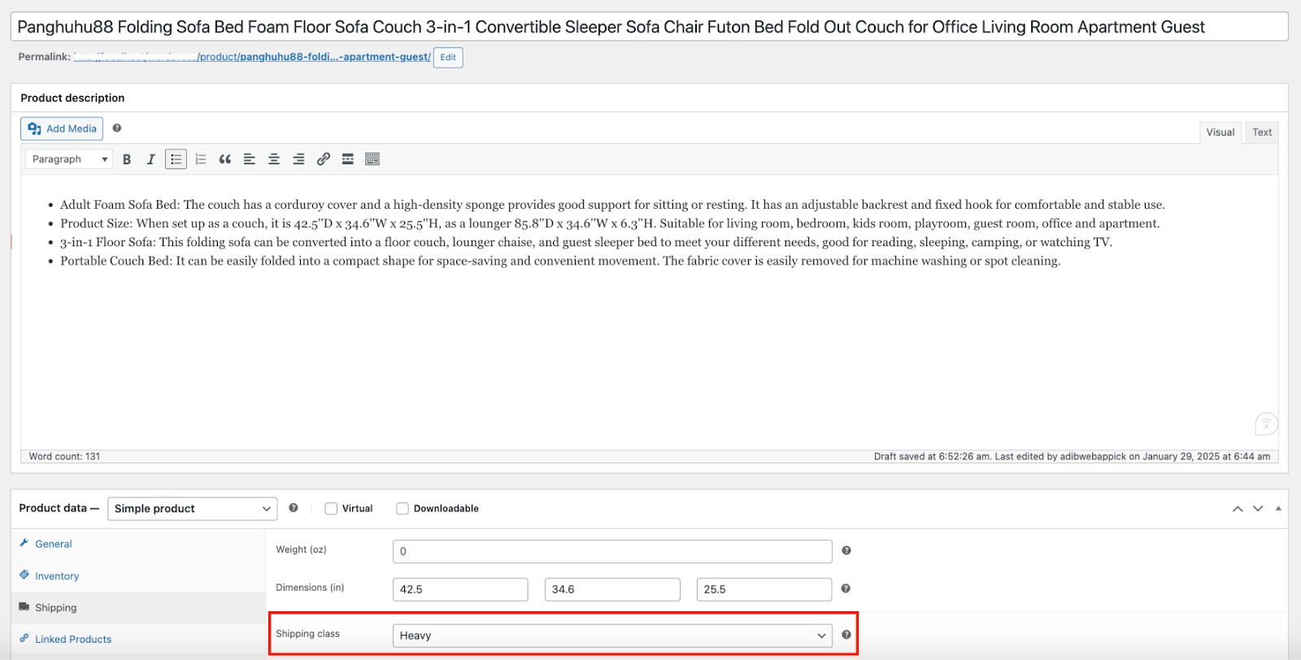Toggle the toolbar kitchen sink icon
This screenshot has width=1301, height=660.
[372, 159]
